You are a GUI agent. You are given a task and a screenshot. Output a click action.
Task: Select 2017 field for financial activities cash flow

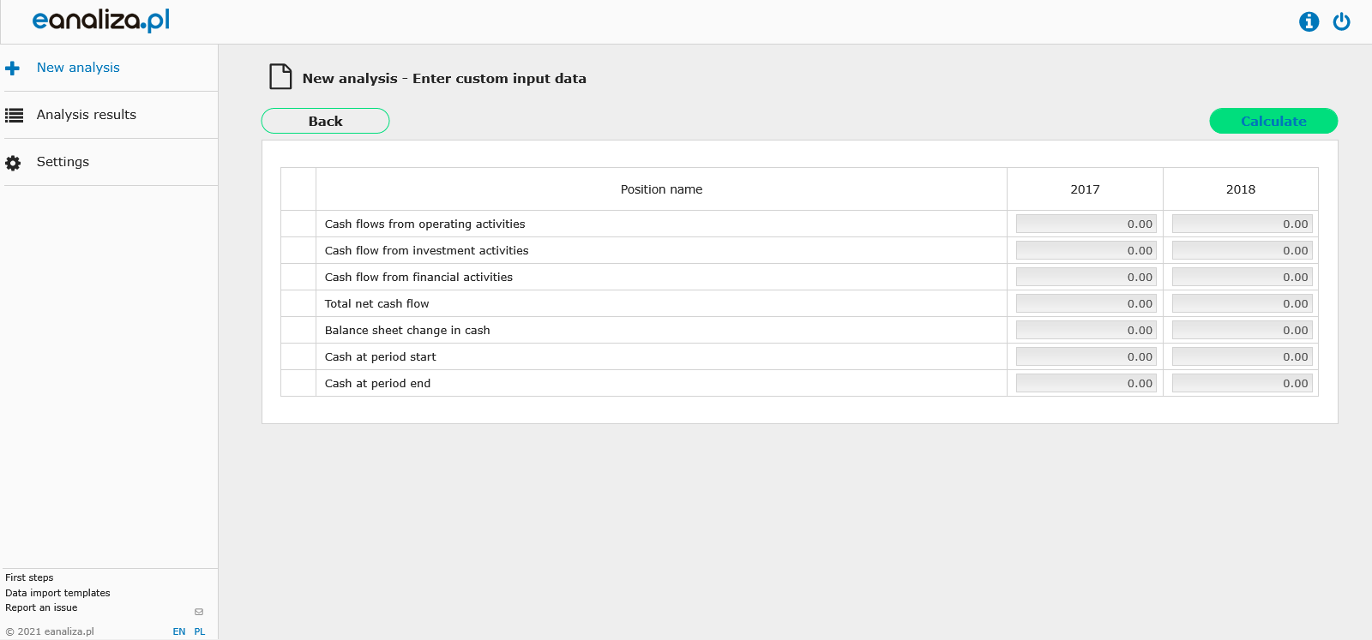[1086, 277]
